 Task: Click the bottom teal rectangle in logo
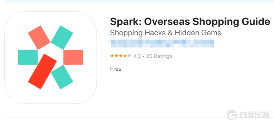click(62, 77)
